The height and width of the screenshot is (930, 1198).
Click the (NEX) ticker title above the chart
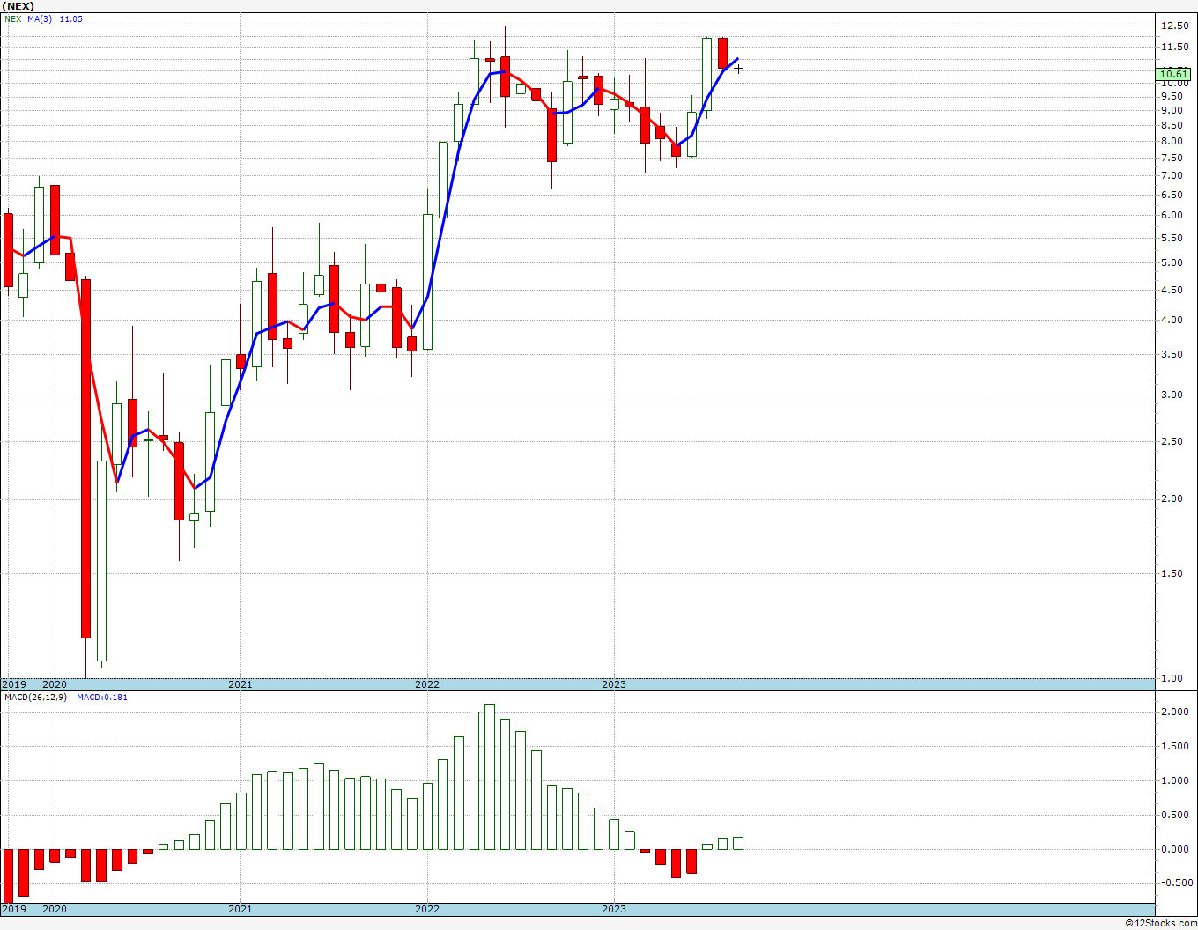click(x=17, y=6)
